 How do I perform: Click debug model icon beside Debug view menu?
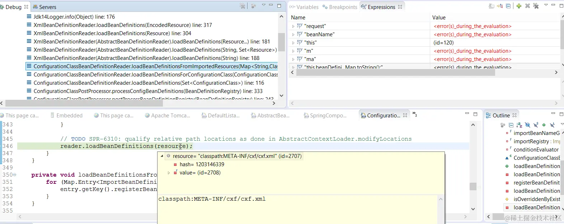click(x=253, y=6)
